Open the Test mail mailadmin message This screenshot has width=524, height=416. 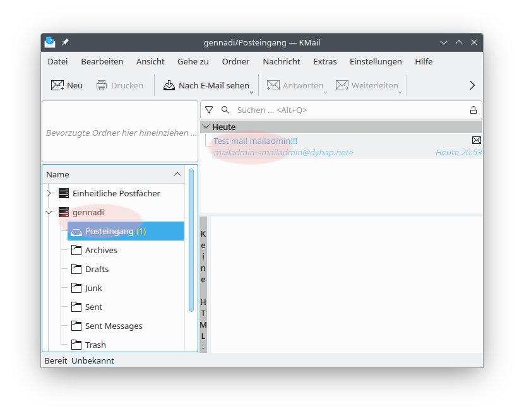(x=255, y=141)
